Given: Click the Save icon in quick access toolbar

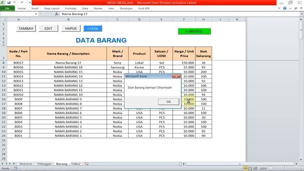Looking at the screenshot, I should [x=9, y=2].
